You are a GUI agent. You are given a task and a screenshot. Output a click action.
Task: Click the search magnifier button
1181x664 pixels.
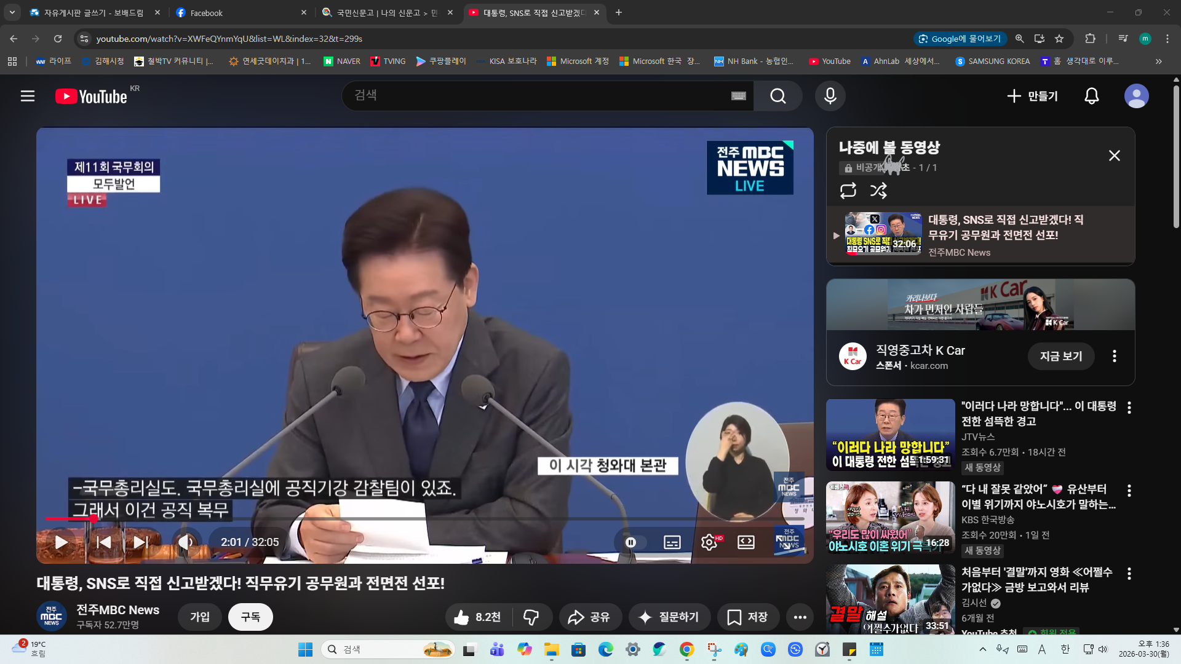pyautogui.click(x=777, y=96)
